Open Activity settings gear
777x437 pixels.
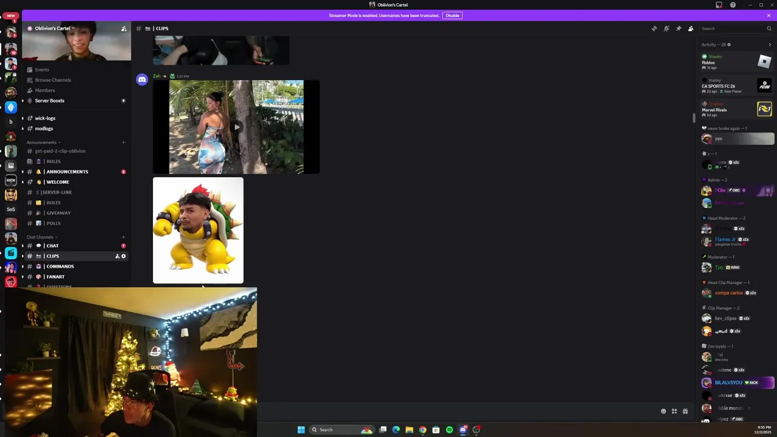(729, 44)
